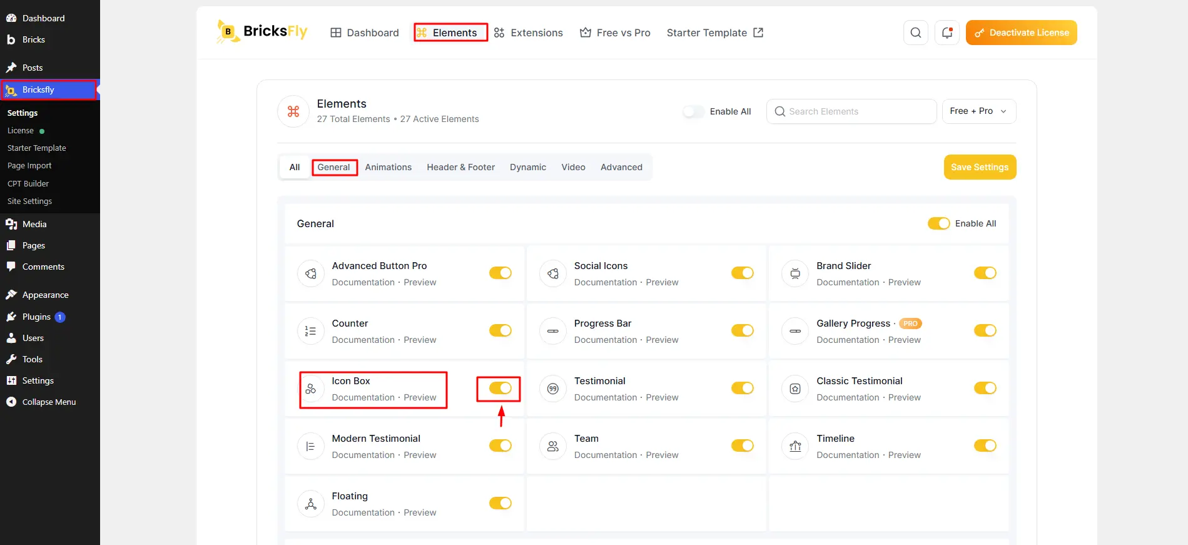The width and height of the screenshot is (1188, 545).
Task: Switch to the Video filter tab
Action: 574,167
